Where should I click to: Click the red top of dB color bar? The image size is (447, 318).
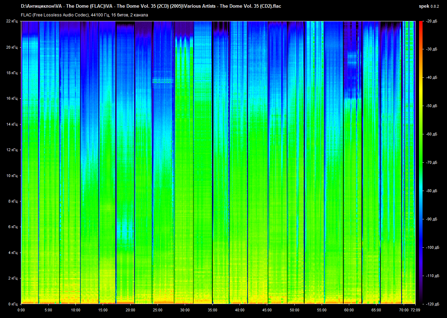(x=420, y=24)
